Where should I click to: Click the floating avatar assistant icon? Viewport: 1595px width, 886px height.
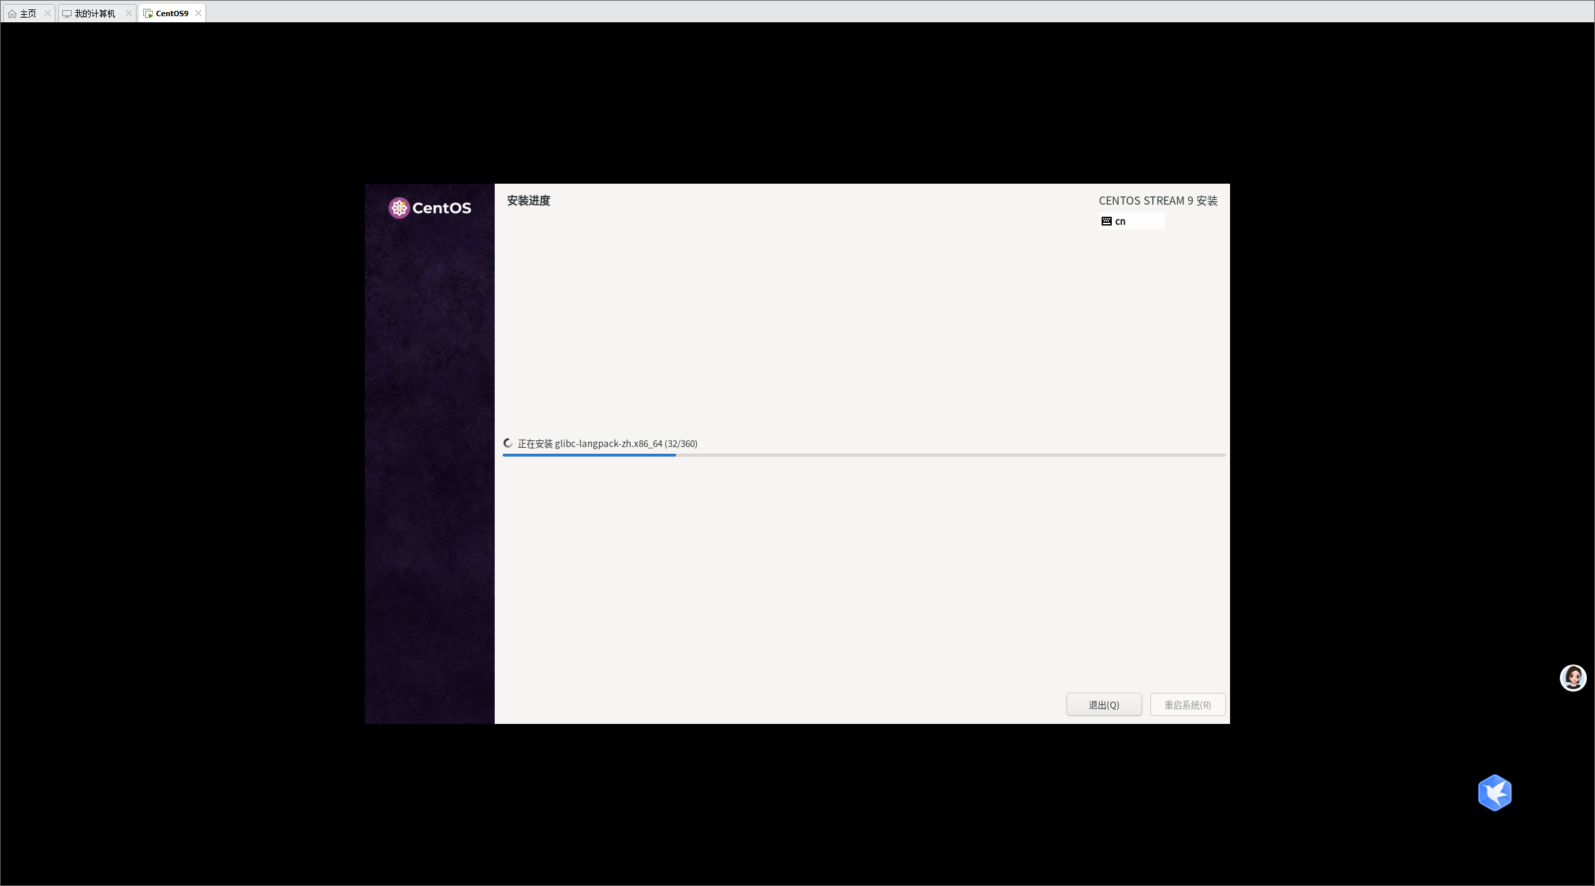tap(1573, 677)
